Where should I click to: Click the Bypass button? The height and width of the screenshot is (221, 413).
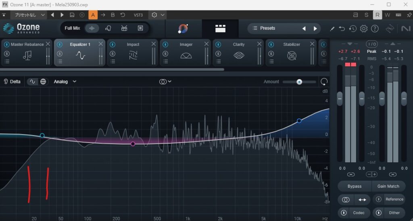[x=355, y=186]
